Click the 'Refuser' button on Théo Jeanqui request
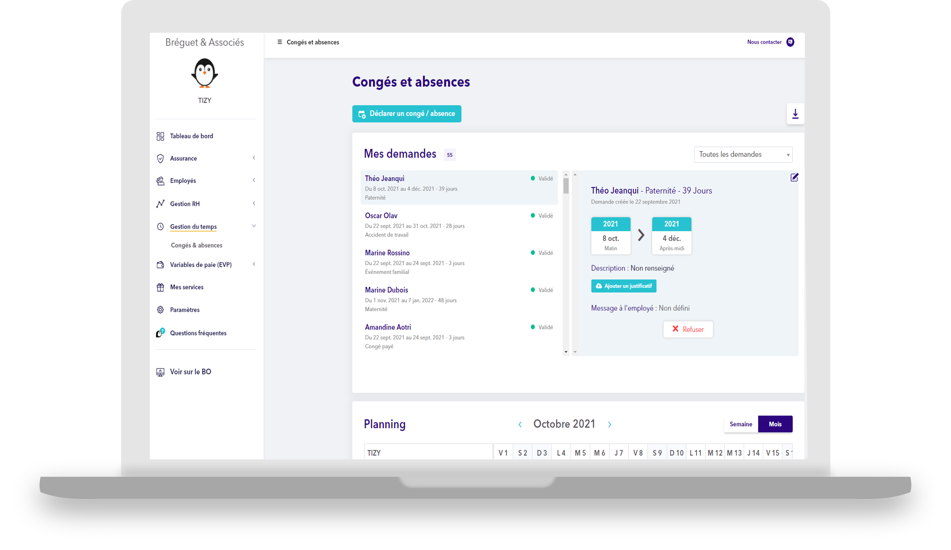The image size is (951, 550). [x=689, y=329]
